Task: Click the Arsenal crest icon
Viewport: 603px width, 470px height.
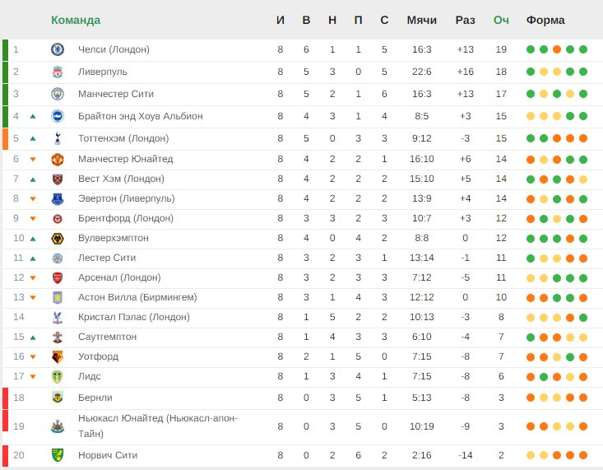Action: pyautogui.click(x=58, y=277)
